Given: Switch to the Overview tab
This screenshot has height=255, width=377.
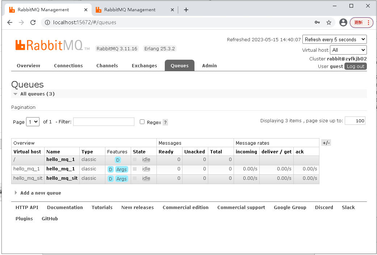Looking at the screenshot, I should (x=28, y=65).
